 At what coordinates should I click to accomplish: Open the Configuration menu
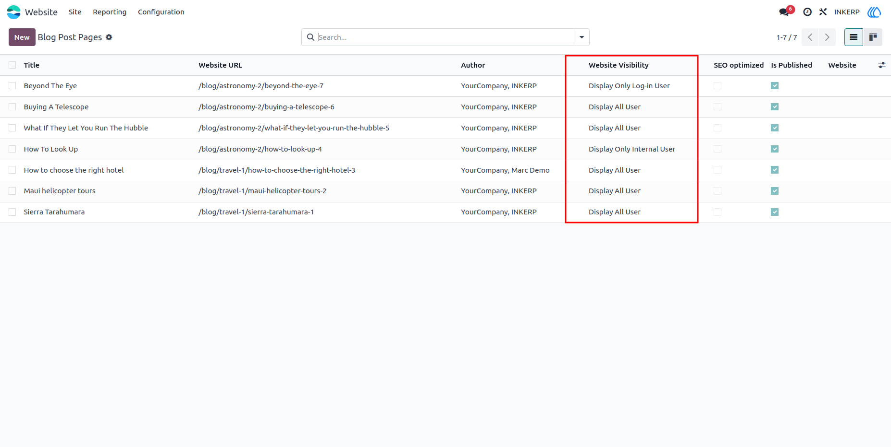coord(161,12)
